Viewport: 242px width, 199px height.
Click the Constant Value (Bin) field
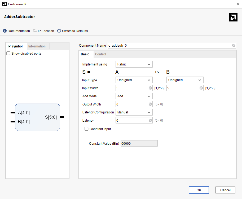click(139, 143)
